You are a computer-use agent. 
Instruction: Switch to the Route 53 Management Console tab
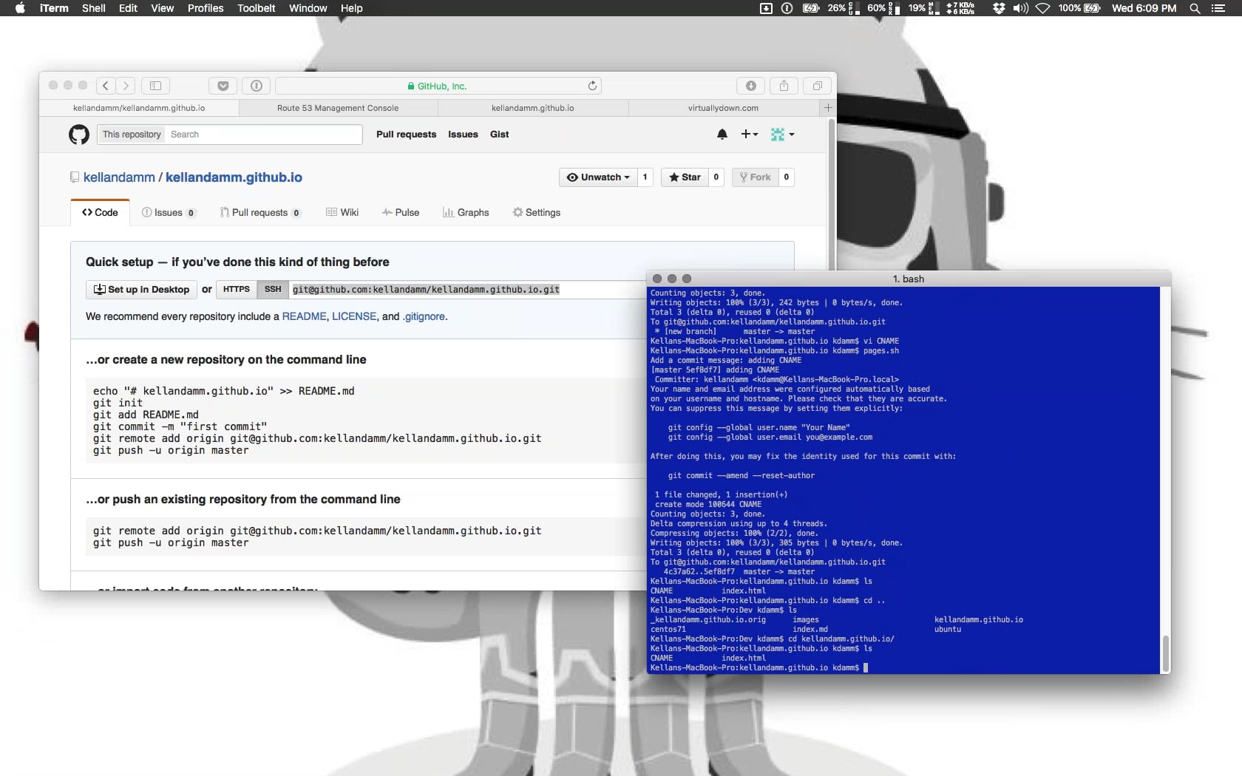tap(337, 108)
